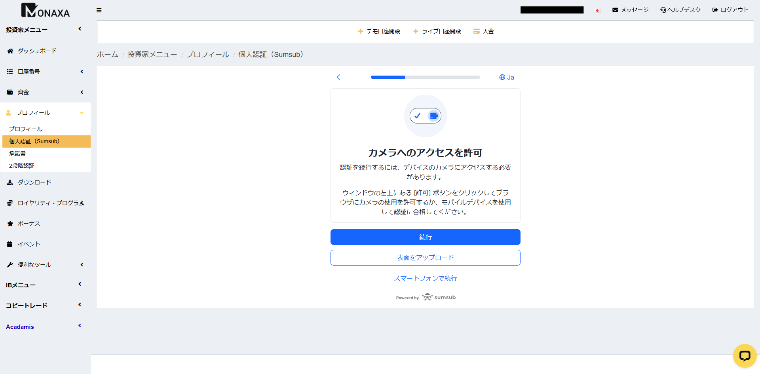This screenshot has height=374, width=760.
Task: Expand the 便利なツール menu
Action: pyautogui.click(x=45, y=265)
